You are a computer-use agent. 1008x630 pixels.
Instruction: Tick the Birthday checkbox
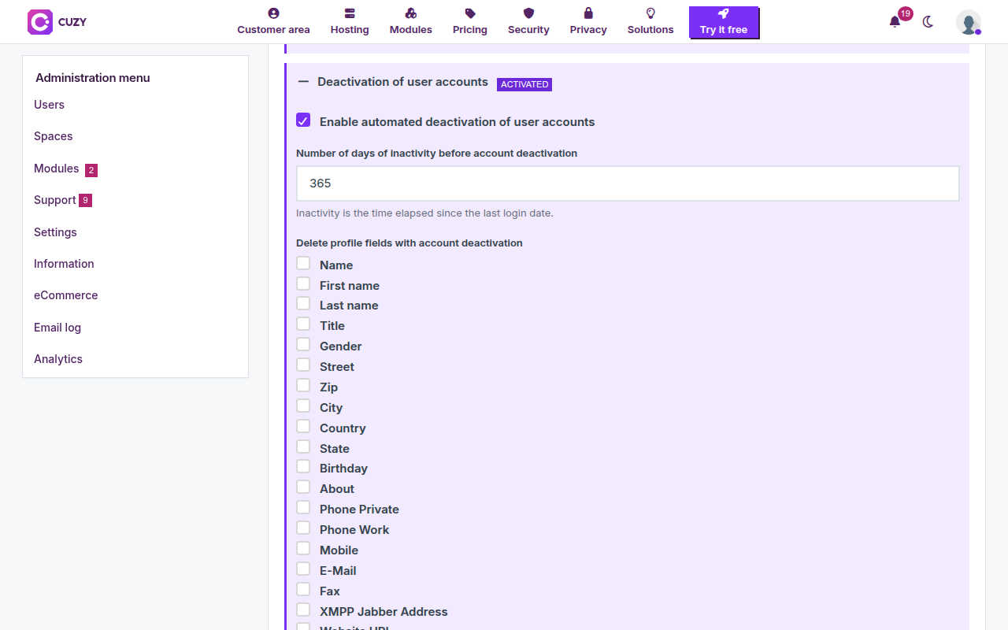click(x=303, y=466)
